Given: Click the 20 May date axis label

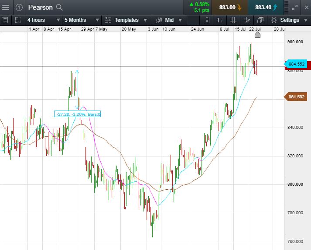Looking at the screenshot, I should pyautogui.click(x=129, y=29).
